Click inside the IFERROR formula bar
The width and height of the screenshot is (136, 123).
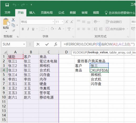tap(98, 44)
